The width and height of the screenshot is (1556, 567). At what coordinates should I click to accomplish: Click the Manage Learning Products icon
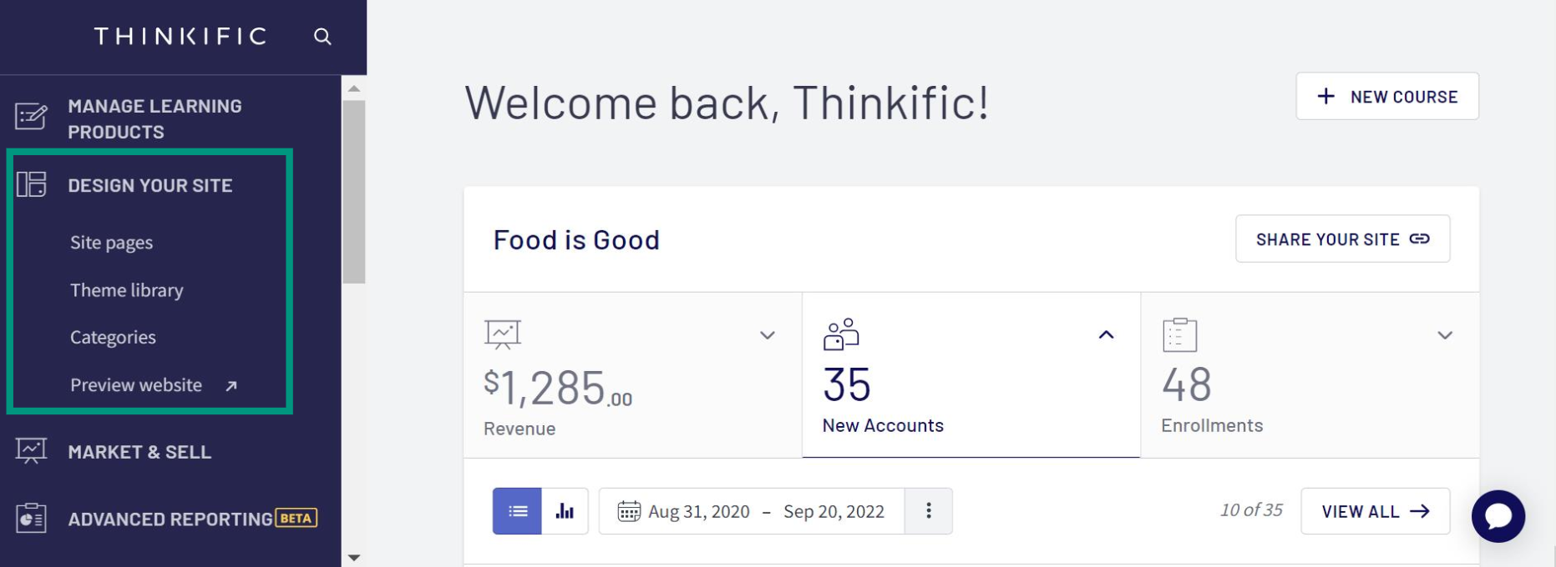pos(31,116)
